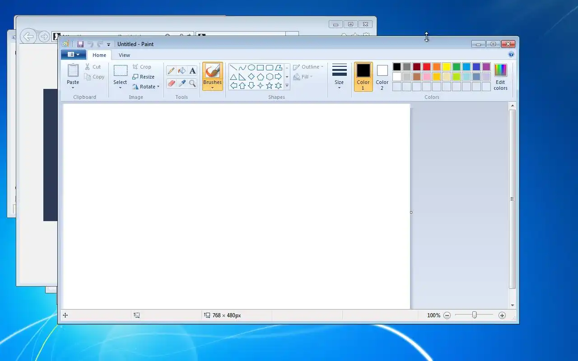
Task: Choose the Hexagon shape
Action: pyautogui.click(x=270, y=77)
